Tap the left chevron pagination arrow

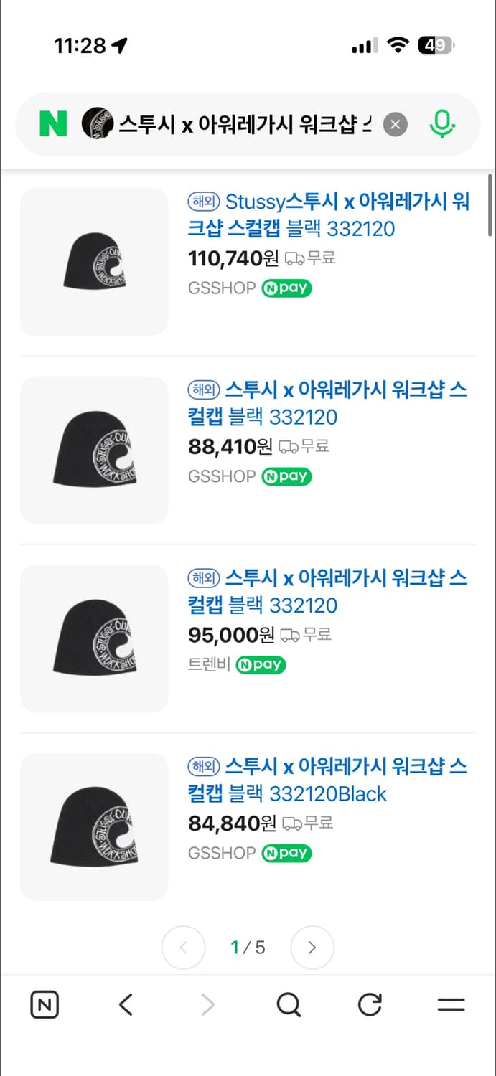pyautogui.click(x=184, y=947)
